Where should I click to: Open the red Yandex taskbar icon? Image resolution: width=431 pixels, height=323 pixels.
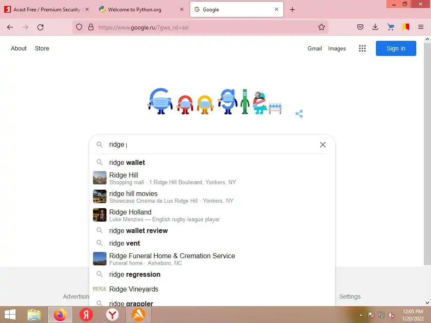[x=86, y=315]
